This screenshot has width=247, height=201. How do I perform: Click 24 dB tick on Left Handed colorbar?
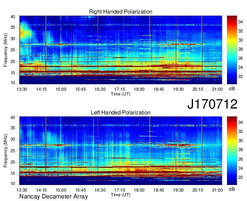(x=240, y=168)
